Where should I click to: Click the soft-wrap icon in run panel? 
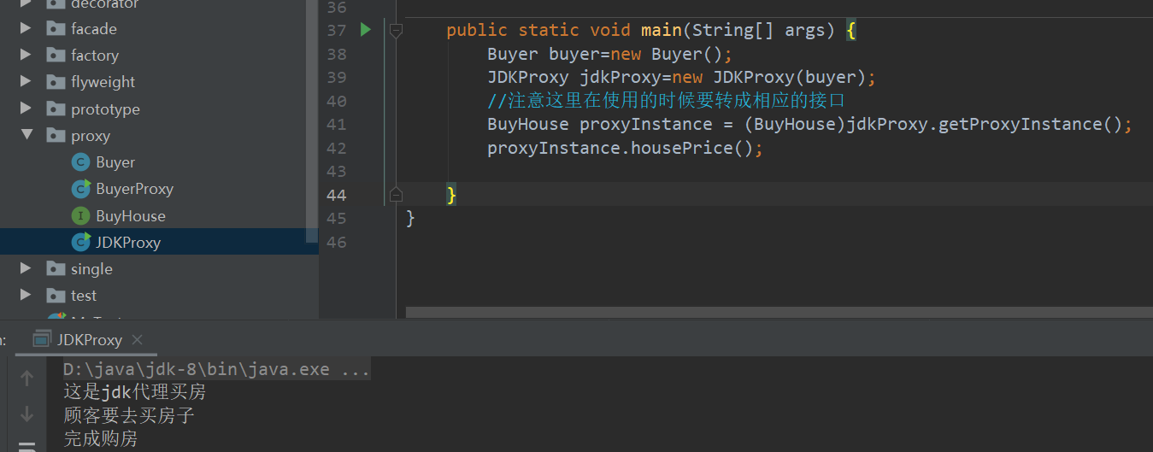(26, 447)
